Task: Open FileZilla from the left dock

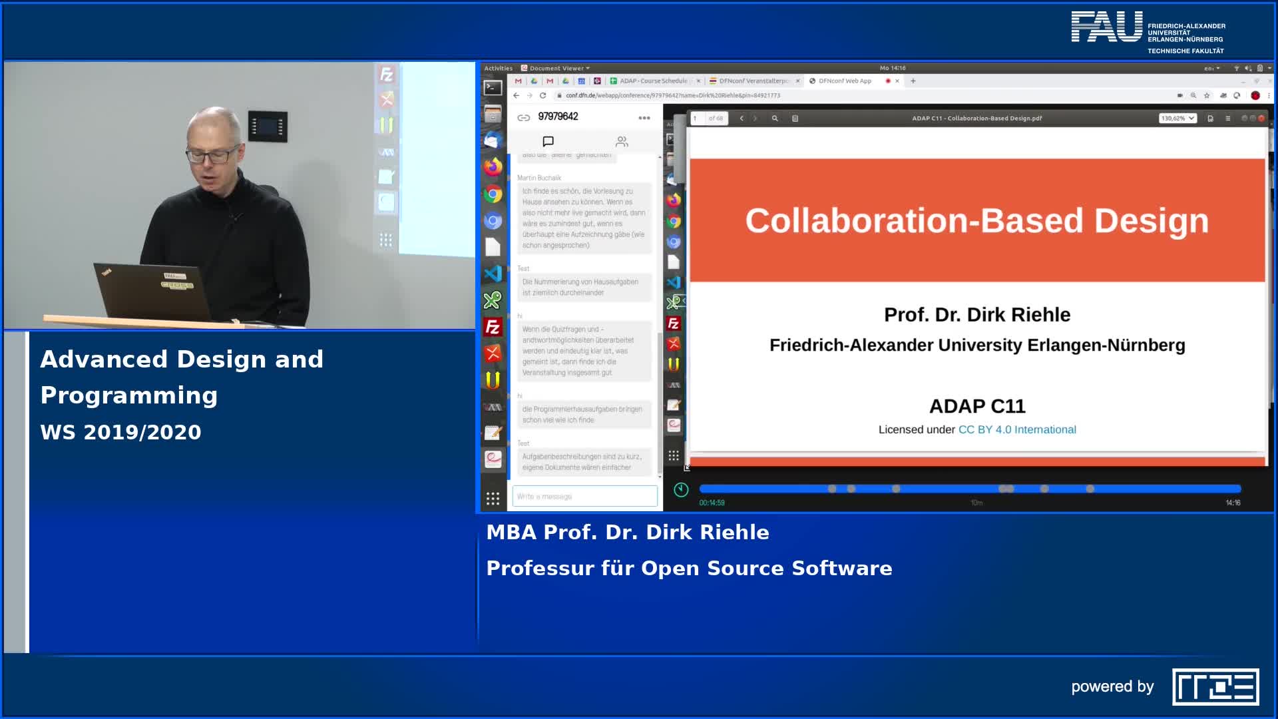Action: pyautogui.click(x=493, y=327)
